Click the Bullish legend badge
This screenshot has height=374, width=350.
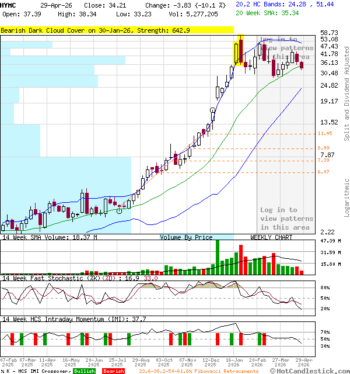click(x=85, y=371)
